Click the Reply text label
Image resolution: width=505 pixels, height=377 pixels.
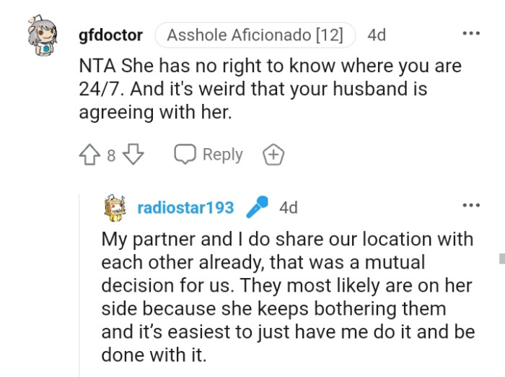pyautogui.click(x=222, y=155)
